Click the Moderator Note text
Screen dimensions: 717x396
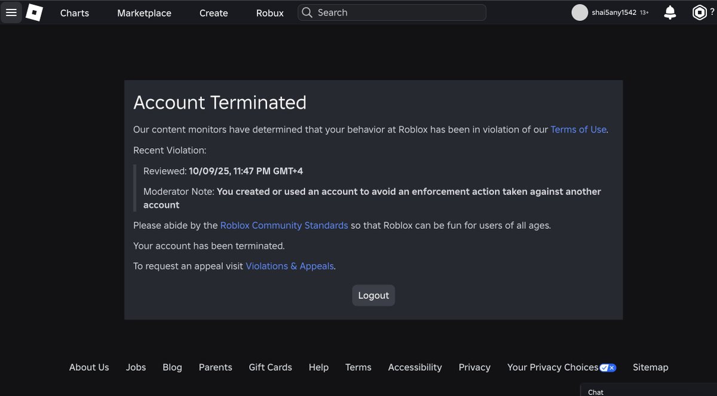click(x=372, y=198)
